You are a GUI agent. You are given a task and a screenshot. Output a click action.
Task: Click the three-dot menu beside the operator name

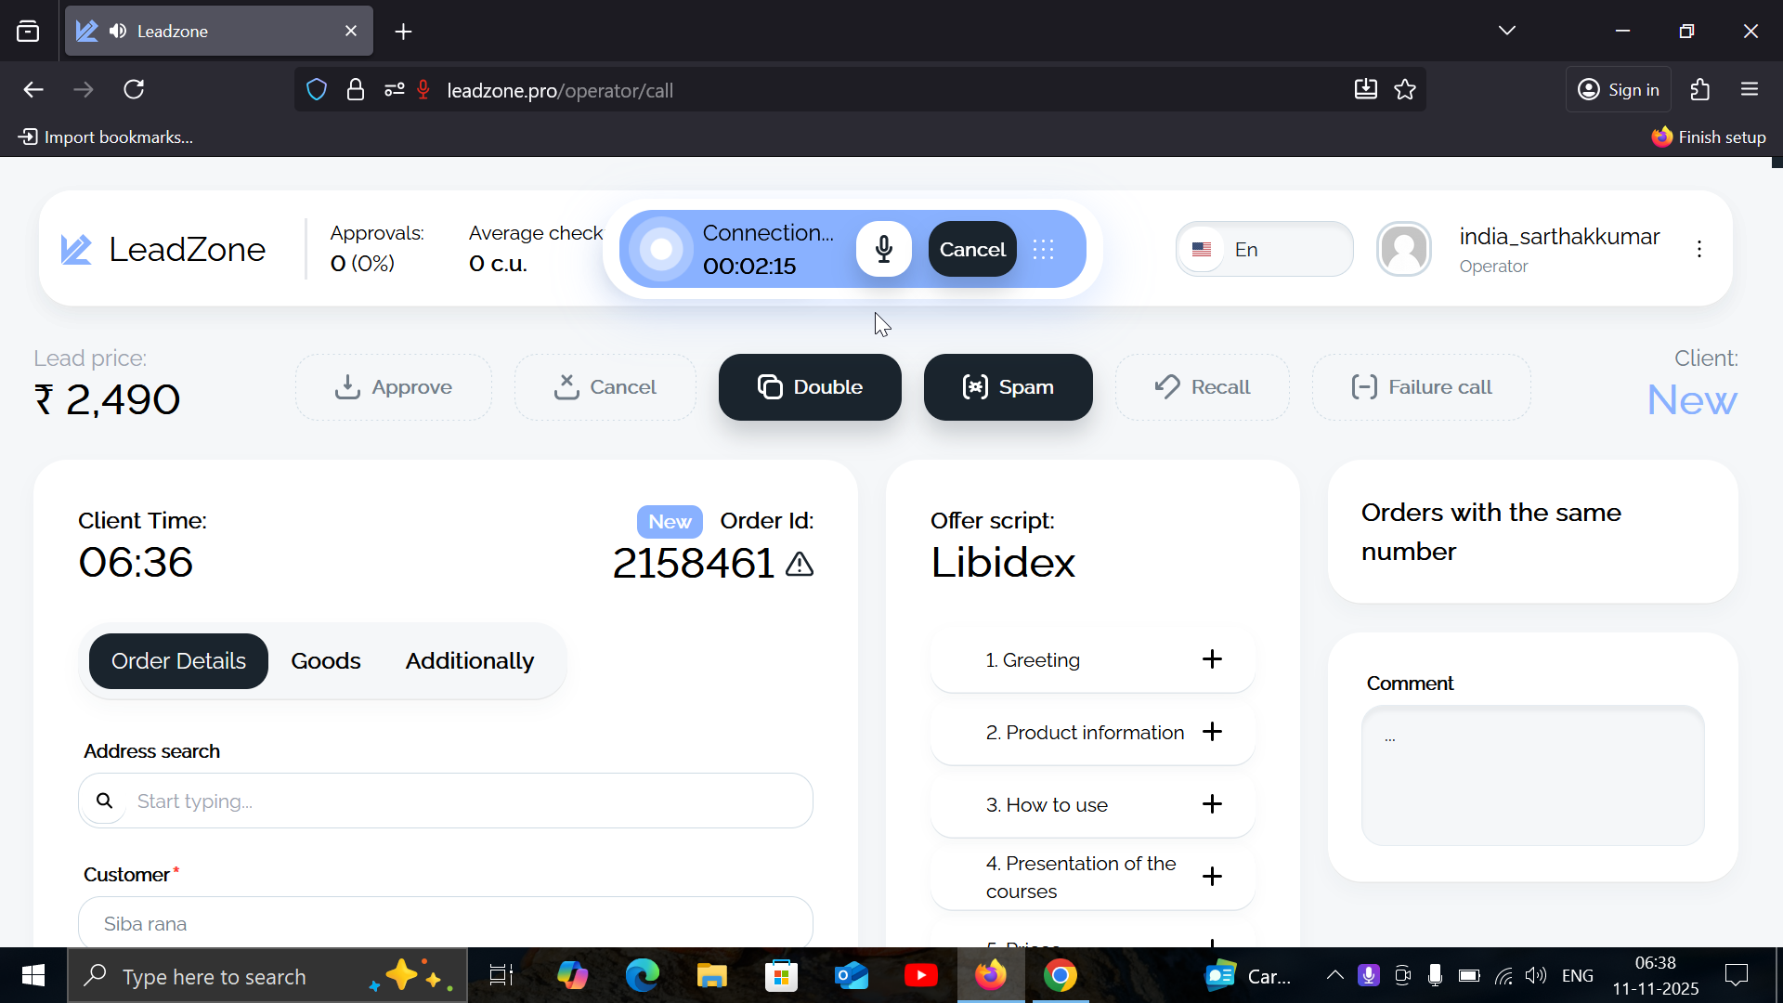(x=1698, y=249)
